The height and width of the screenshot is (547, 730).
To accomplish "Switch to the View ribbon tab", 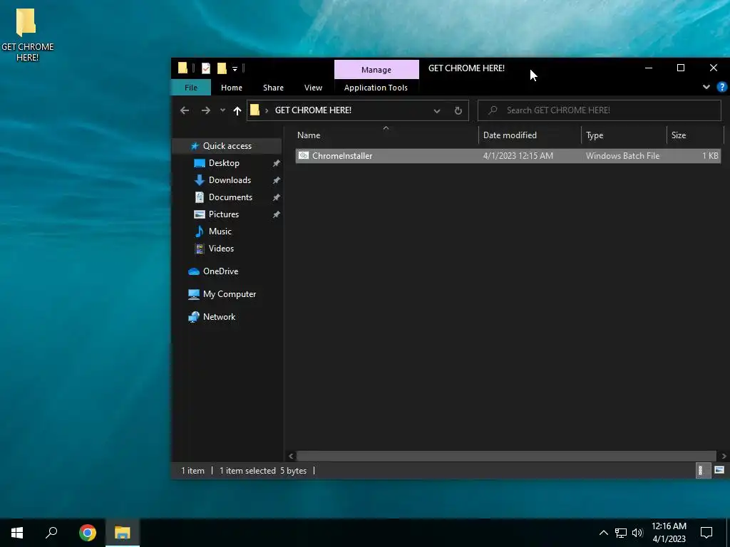I will 313,88.
